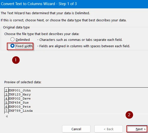
Task: Click the 'Preview of selected data:' label
Action: click(x=23, y=82)
